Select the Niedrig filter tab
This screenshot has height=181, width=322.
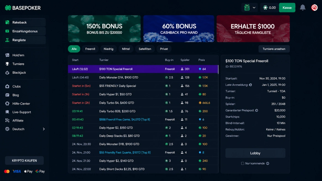tap(108, 49)
